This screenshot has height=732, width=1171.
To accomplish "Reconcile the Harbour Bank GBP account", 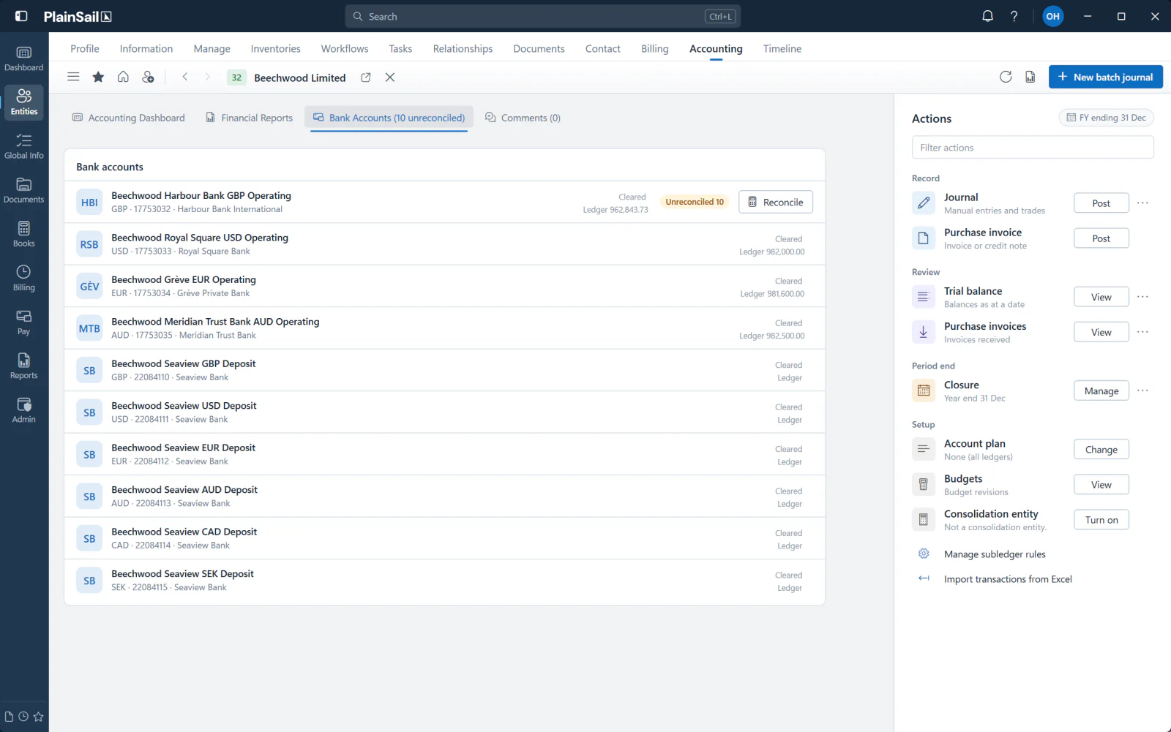I will [776, 202].
